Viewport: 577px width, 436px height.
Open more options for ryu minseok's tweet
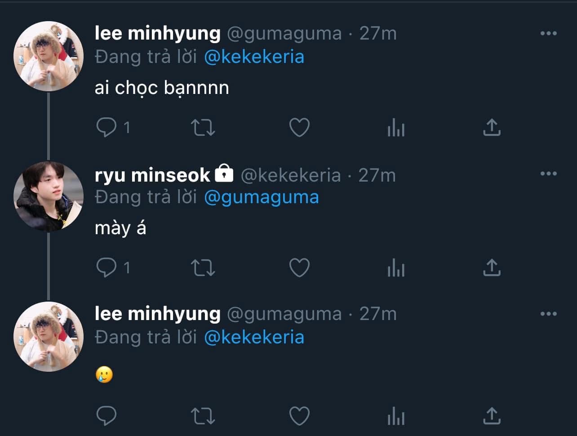click(548, 174)
